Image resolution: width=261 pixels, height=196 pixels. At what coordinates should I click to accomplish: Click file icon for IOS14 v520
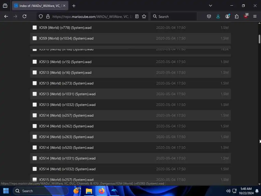(x=35, y=147)
